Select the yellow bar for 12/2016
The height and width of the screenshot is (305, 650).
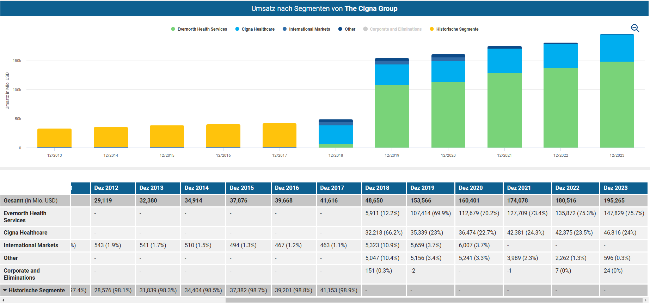(223, 136)
